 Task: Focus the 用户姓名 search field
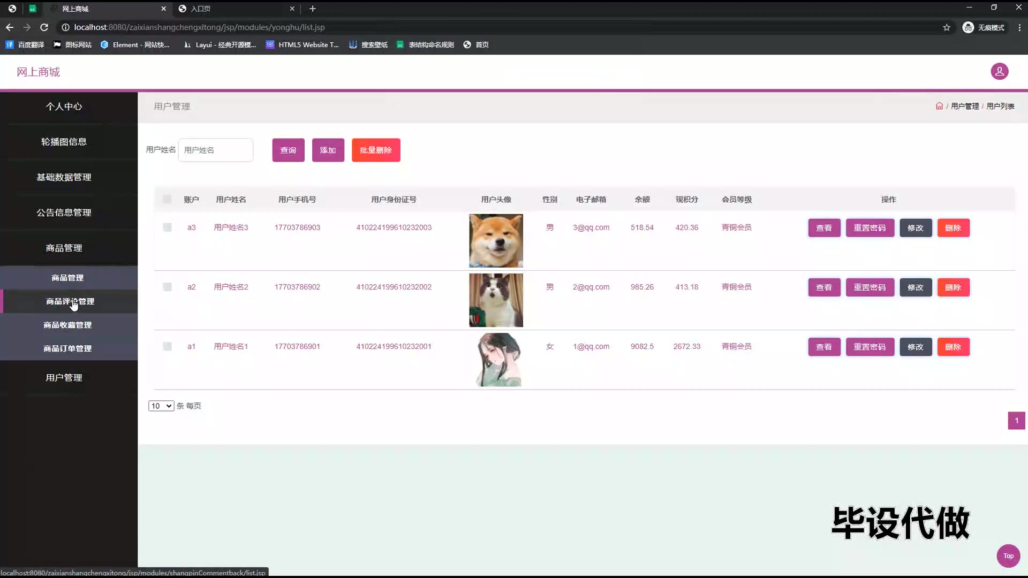coord(216,150)
